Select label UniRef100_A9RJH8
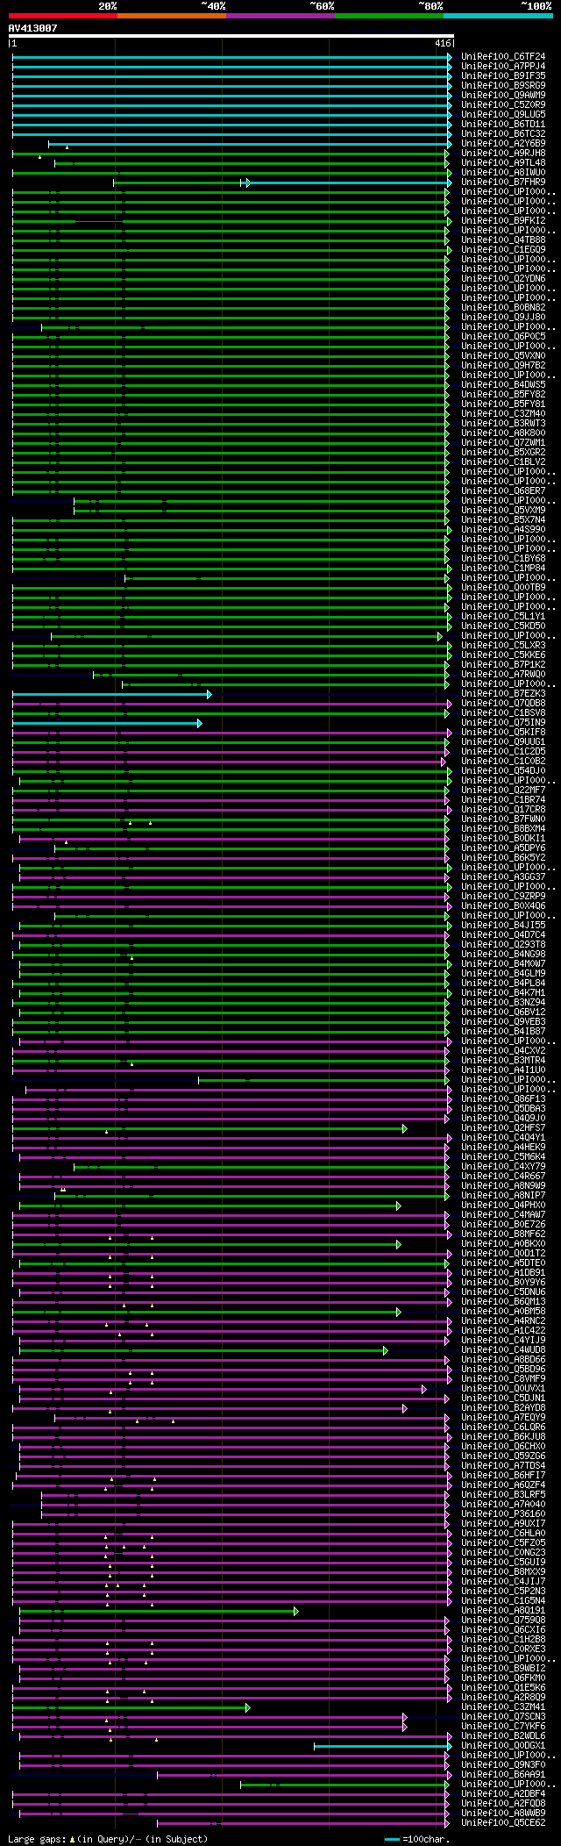The width and height of the screenshot is (561, 1846). click(503, 154)
